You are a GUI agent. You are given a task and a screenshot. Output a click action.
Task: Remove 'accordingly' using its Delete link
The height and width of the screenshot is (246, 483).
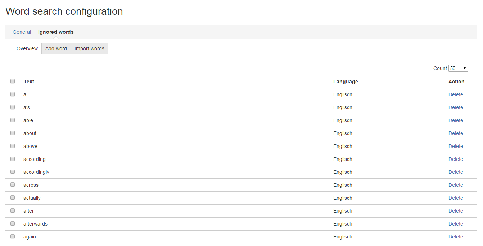(456, 172)
